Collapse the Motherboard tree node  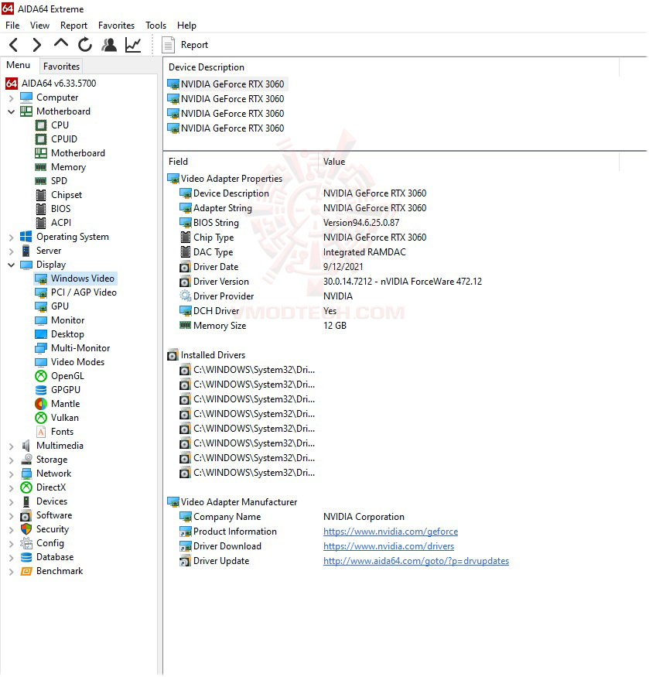tap(12, 112)
